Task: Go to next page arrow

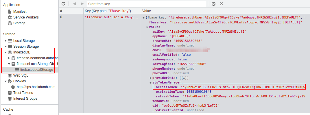Action: click(82, 4)
